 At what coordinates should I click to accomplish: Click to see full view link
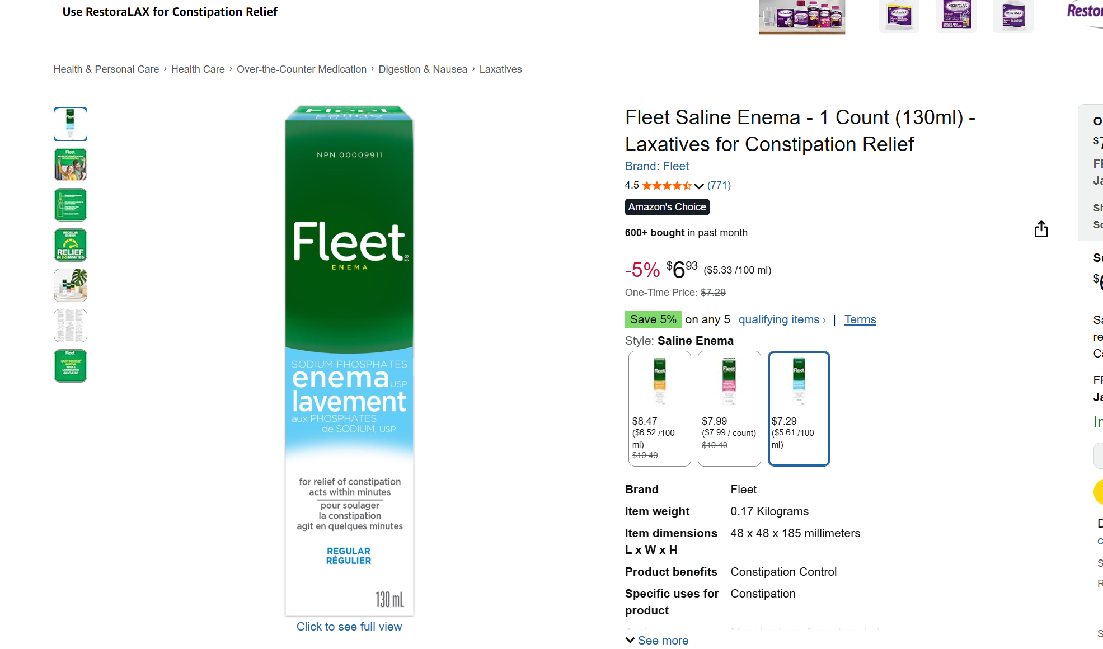click(349, 627)
